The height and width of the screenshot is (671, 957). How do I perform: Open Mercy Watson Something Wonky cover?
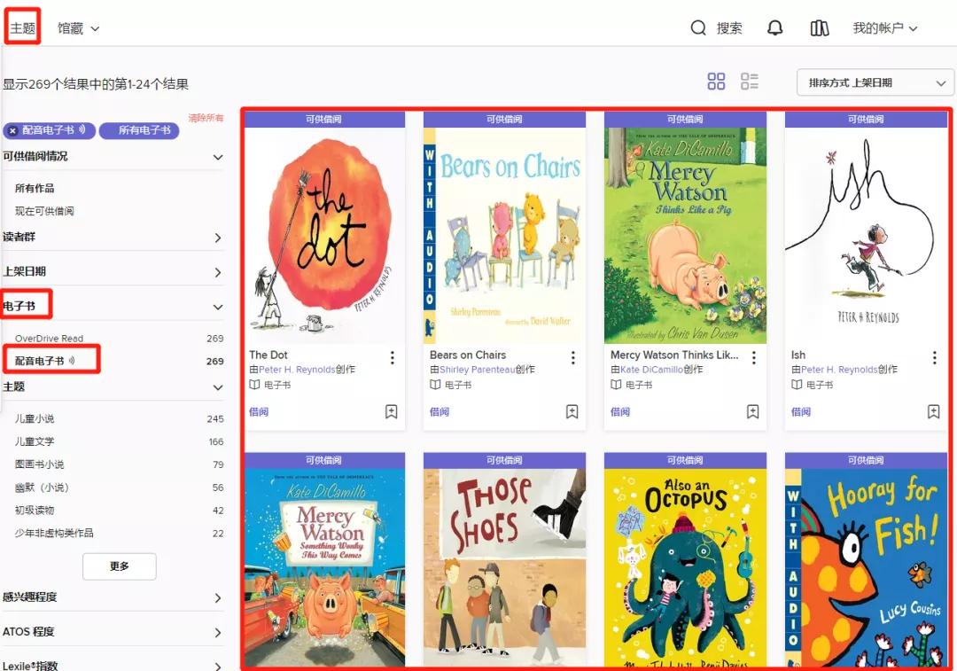[324, 568]
